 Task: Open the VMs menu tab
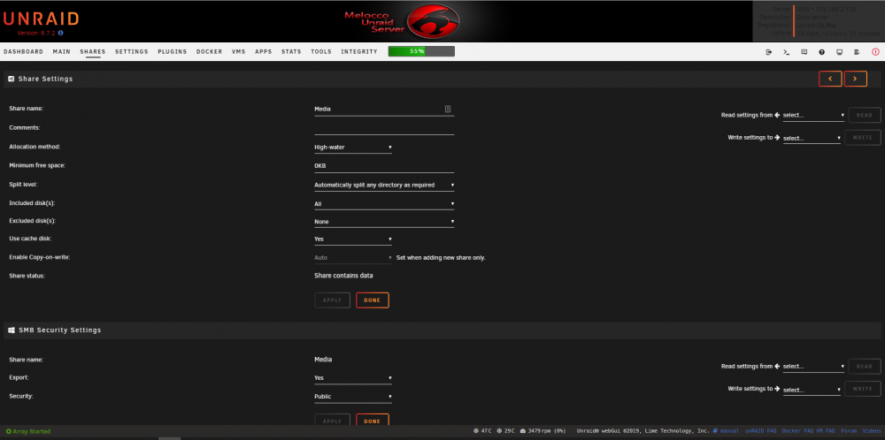[x=239, y=52]
